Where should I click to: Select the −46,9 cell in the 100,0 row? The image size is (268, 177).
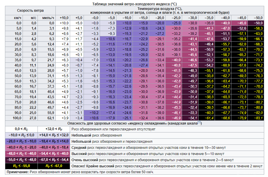click(177, 118)
